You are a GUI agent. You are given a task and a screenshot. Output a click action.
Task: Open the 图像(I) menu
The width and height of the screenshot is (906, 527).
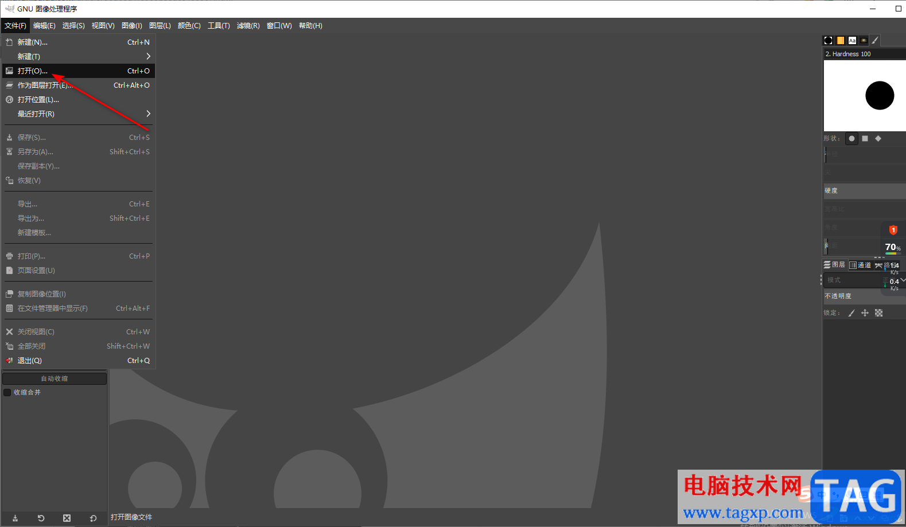pos(132,26)
